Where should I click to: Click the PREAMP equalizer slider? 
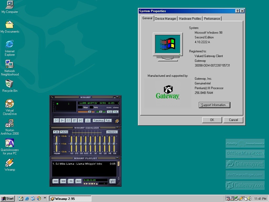click(x=56, y=144)
